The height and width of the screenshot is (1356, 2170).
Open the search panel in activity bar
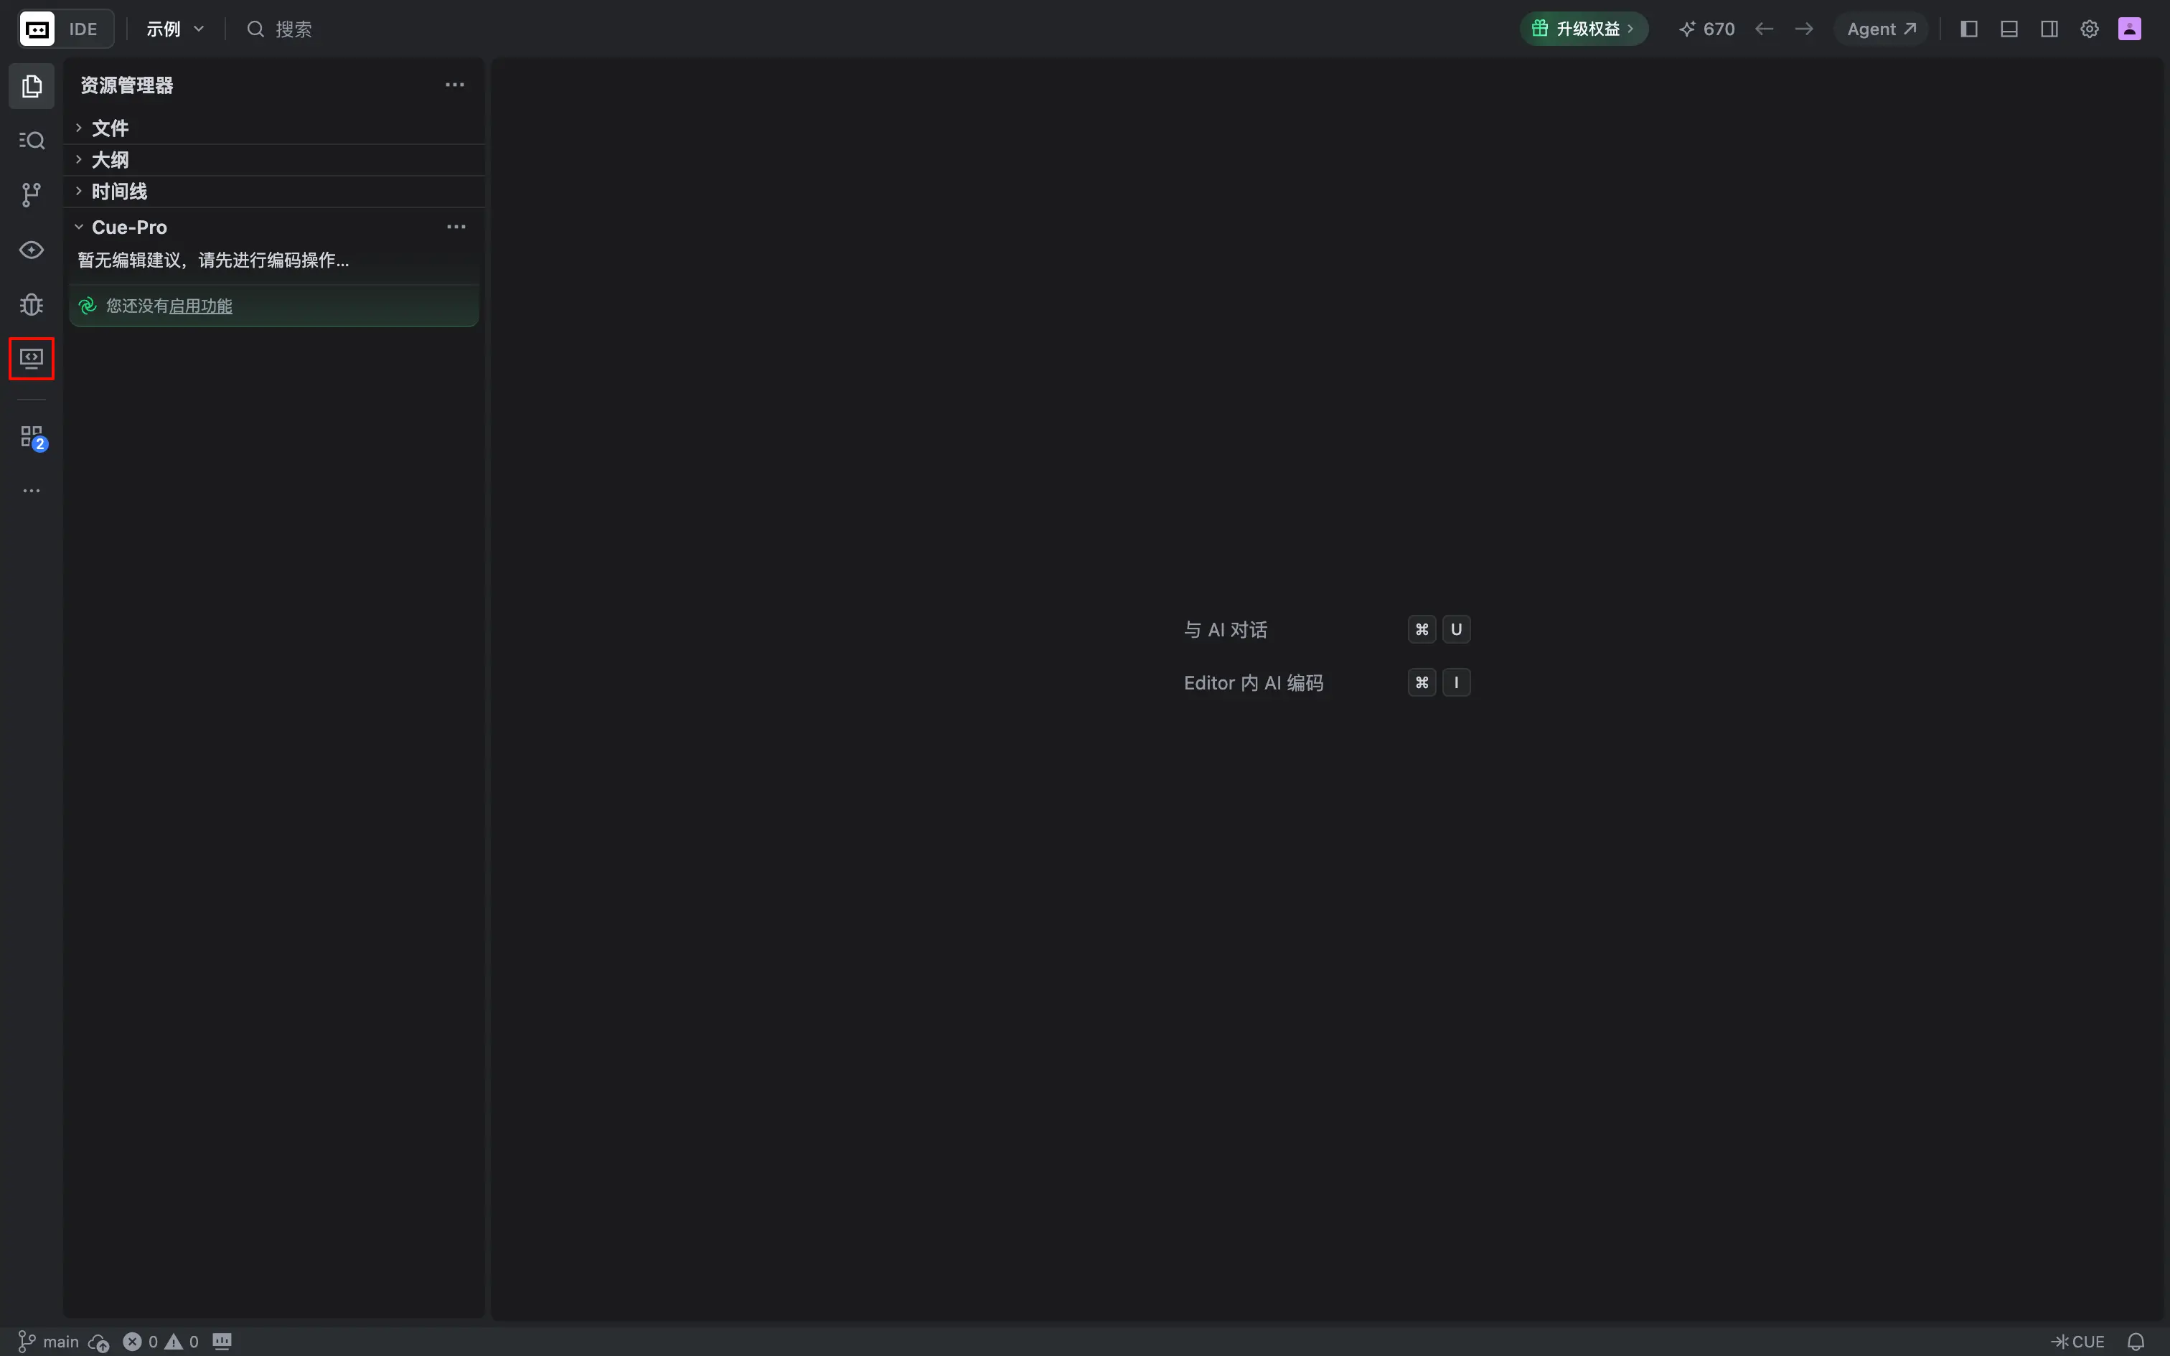click(x=32, y=141)
